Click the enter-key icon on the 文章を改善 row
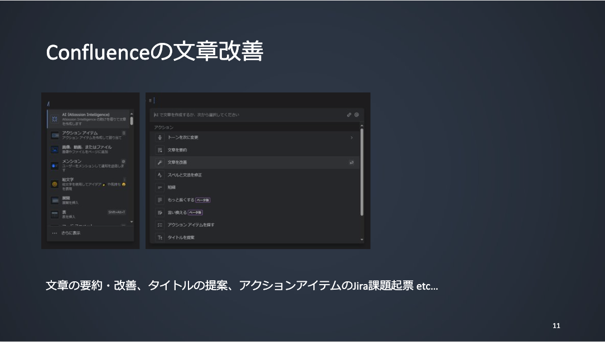 tap(351, 163)
